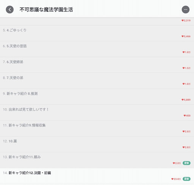Click the 2.0万 heart on chapter 13 row

point(177,163)
